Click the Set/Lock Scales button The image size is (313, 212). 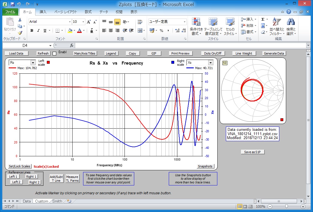pos(19,166)
